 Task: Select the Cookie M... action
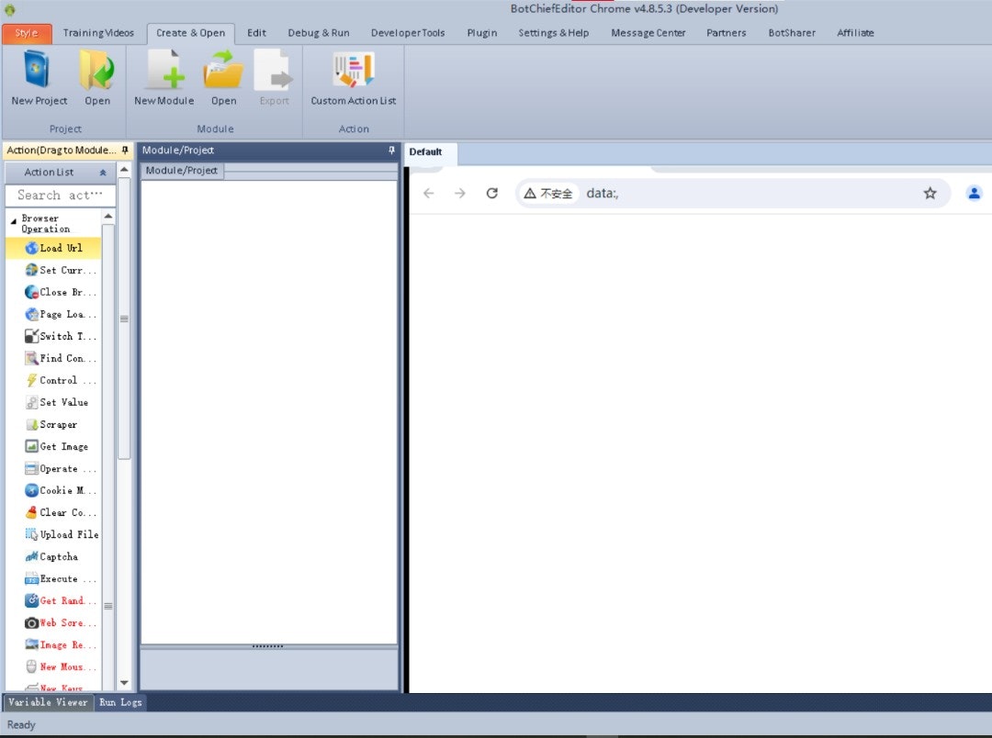(60, 491)
